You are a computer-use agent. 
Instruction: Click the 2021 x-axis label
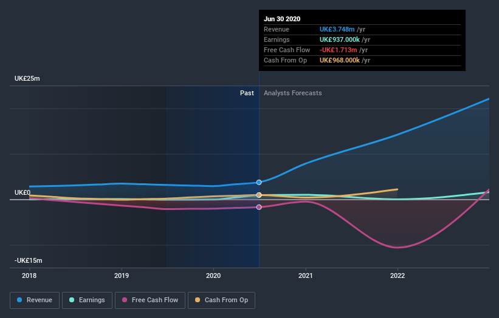click(306, 276)
